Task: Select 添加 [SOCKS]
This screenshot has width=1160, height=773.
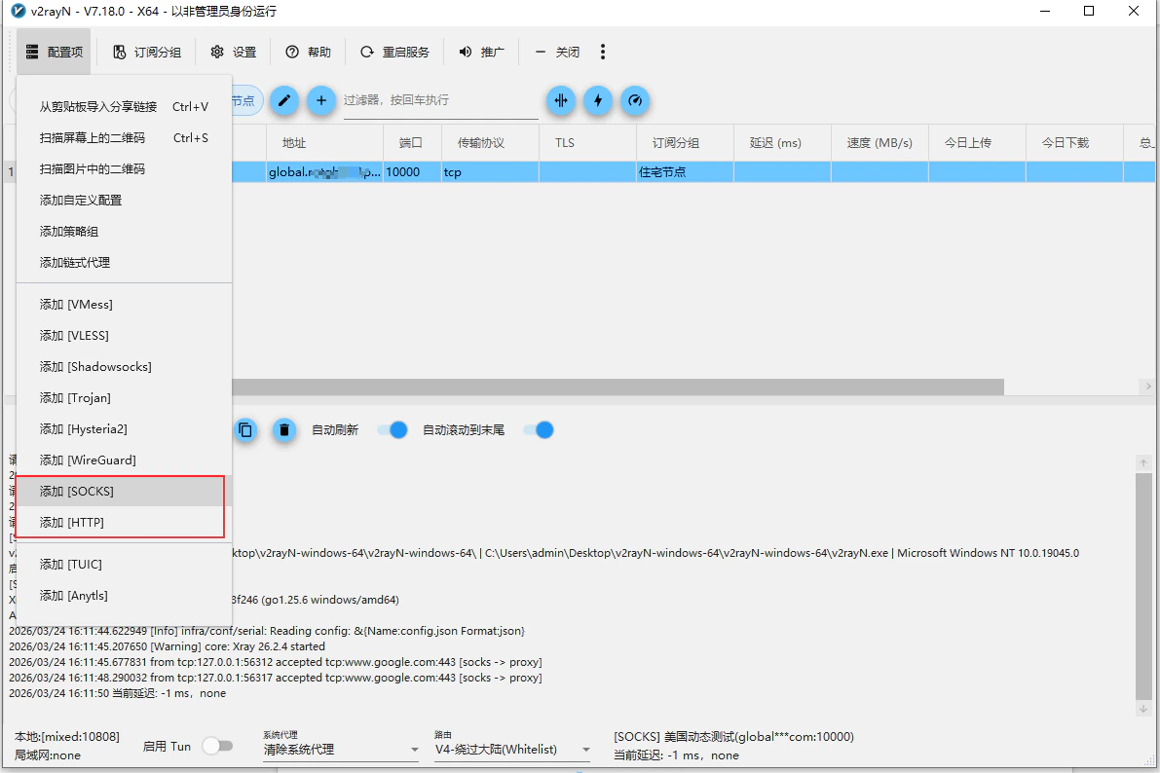Action: (125, 492)
